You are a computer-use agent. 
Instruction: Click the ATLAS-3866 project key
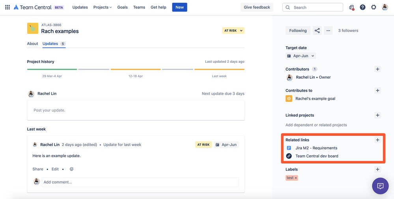coord(51,25)
